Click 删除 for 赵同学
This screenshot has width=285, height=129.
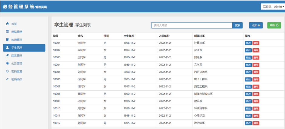pos(256,123)
